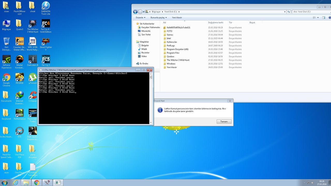Select the Trackmania Turbo desktop icon

point(33,115)
